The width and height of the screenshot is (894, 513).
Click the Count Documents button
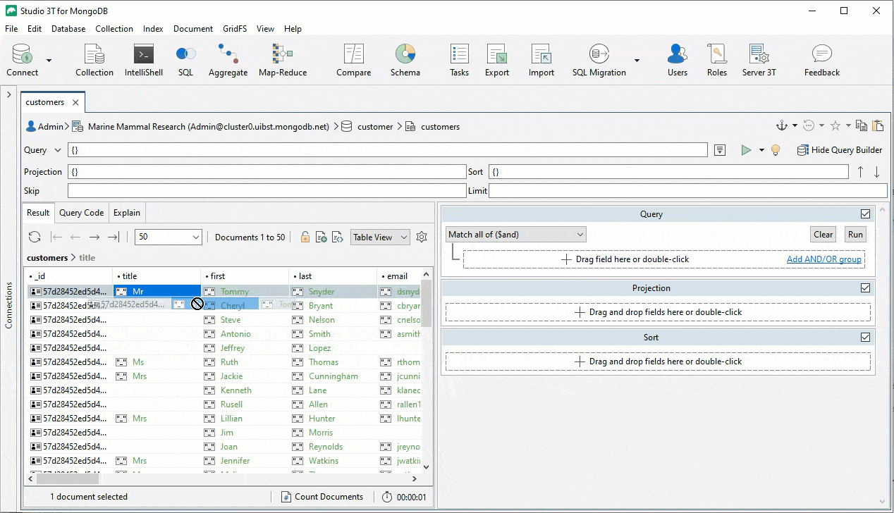pyautogui.click(x=323, y=497)
